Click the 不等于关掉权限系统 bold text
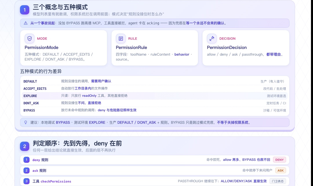Image resolution: width=313 pixels, height=186 pixels. [x=233, y=122]
